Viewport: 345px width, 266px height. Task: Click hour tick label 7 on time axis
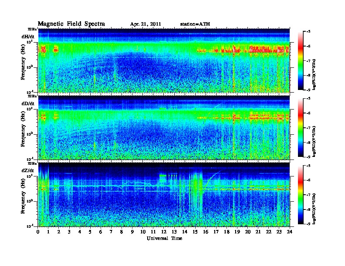pyautogui.click(x=112, y=232)
